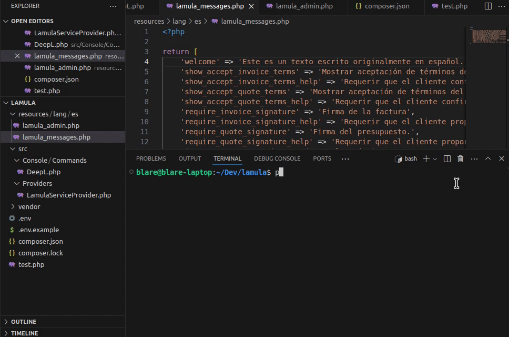This screenshot has width=509, height=337.
Task: Click the new terminal plus icon
Action: coord(426,158)
